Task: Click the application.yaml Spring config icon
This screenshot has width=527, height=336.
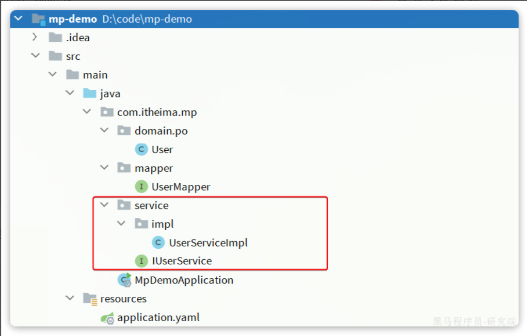Action: click(107, 318)
